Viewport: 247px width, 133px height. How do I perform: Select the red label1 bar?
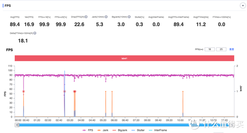coord(125,58)
